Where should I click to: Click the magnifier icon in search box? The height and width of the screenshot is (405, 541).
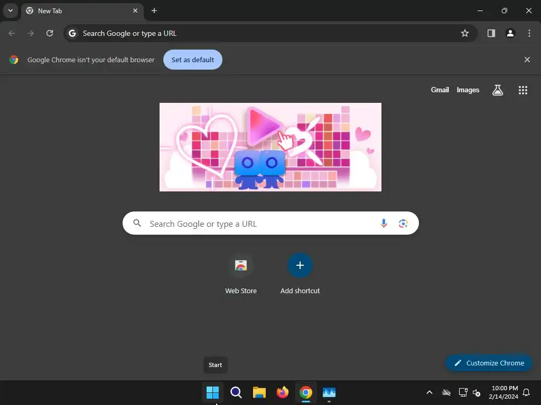click(x=137, y=223)
